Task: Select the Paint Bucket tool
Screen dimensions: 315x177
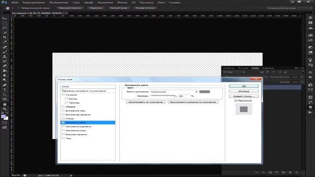Action: [4, 71]
